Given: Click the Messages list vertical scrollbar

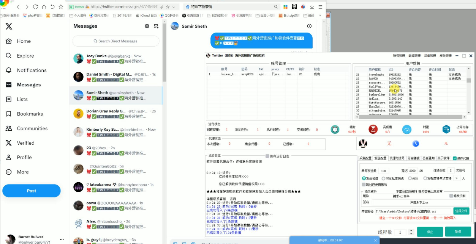Looking at the screenshot, I should [164, 53].
